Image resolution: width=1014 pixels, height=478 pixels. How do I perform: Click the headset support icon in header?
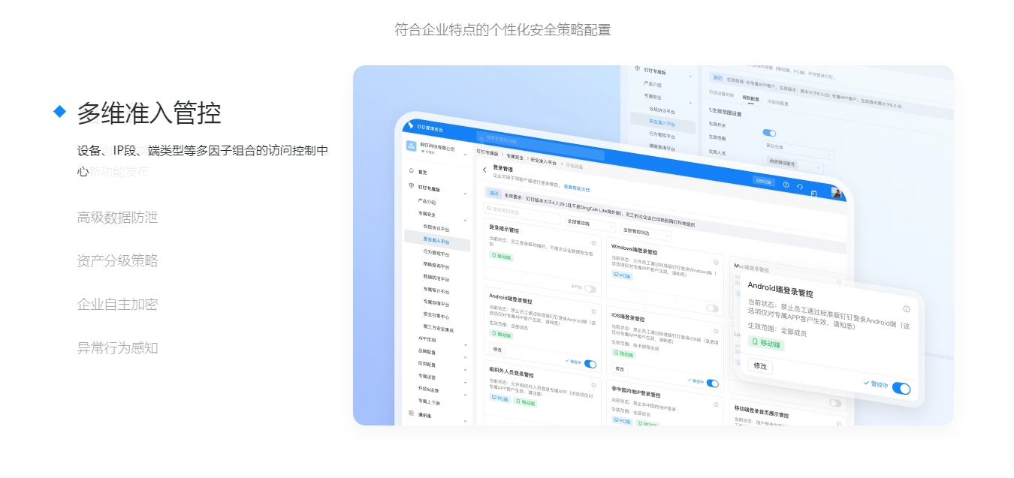[800, 187]
